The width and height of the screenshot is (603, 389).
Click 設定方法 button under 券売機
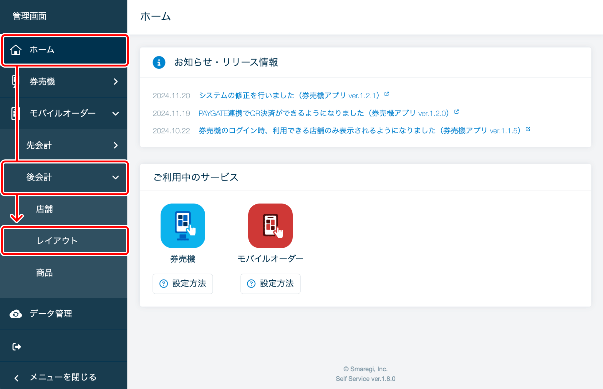pos(183,284)
